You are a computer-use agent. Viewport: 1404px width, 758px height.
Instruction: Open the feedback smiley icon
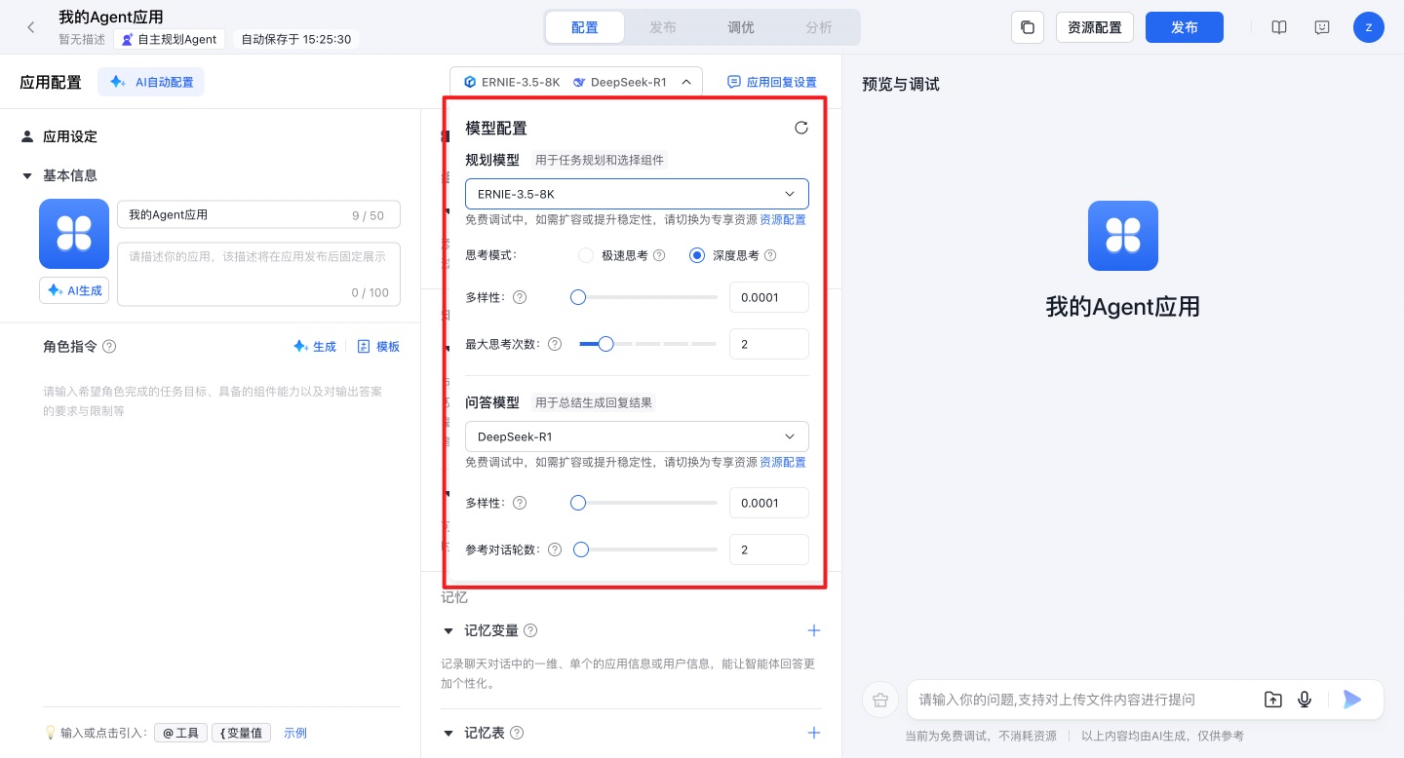pos(1322,27)
